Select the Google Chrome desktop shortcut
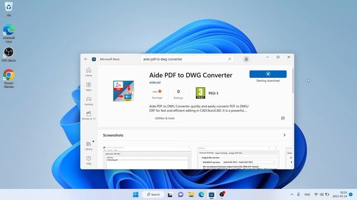The width and height of the screenshot is (357, 200). click(x=9, y=78)
